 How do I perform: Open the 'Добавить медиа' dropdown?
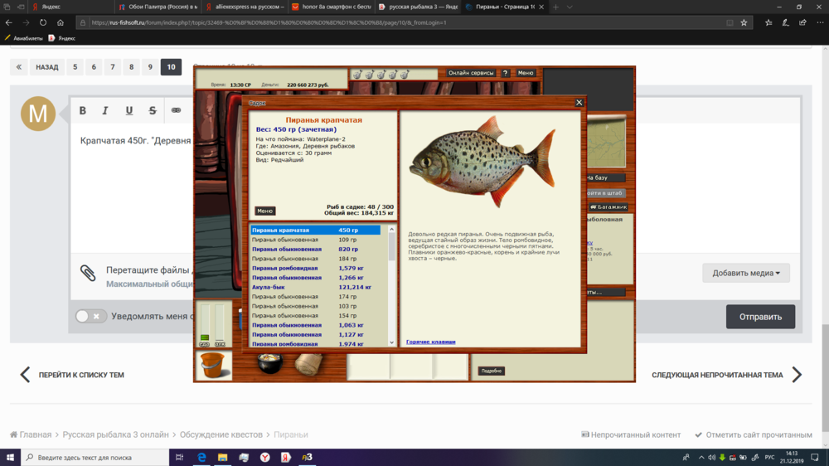pyautogui.click(x=745, y=273)
